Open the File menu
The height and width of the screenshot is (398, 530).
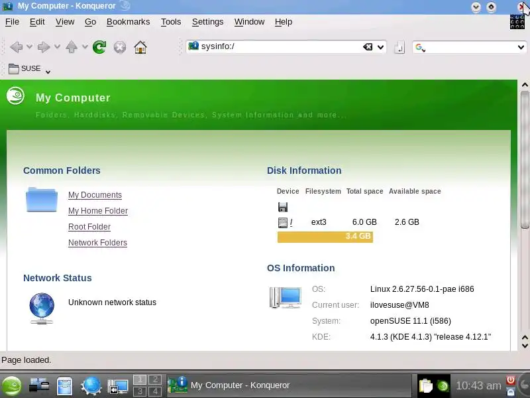tap(12, 22)
